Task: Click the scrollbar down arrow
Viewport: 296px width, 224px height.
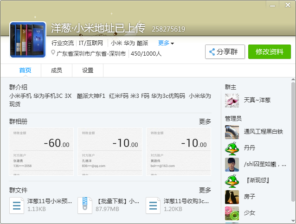Action: (293, 221)
